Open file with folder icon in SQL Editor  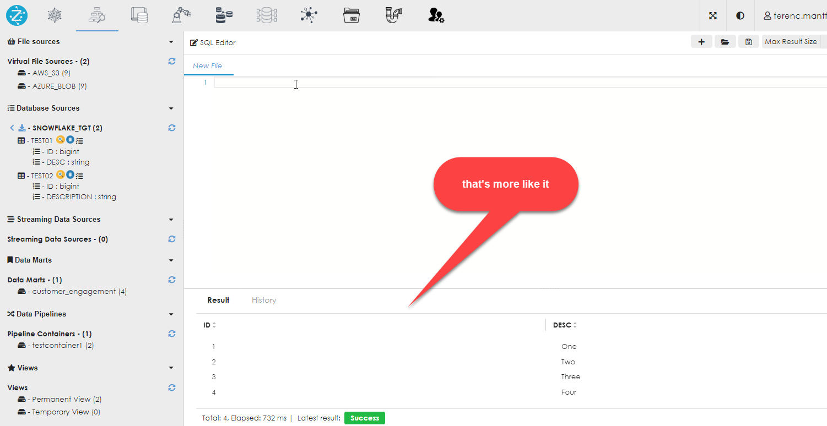tap(725, 42)
